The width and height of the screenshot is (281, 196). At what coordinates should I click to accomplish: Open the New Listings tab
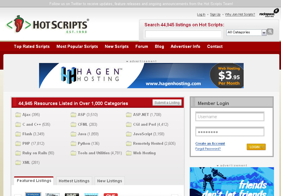coord(110,181)
